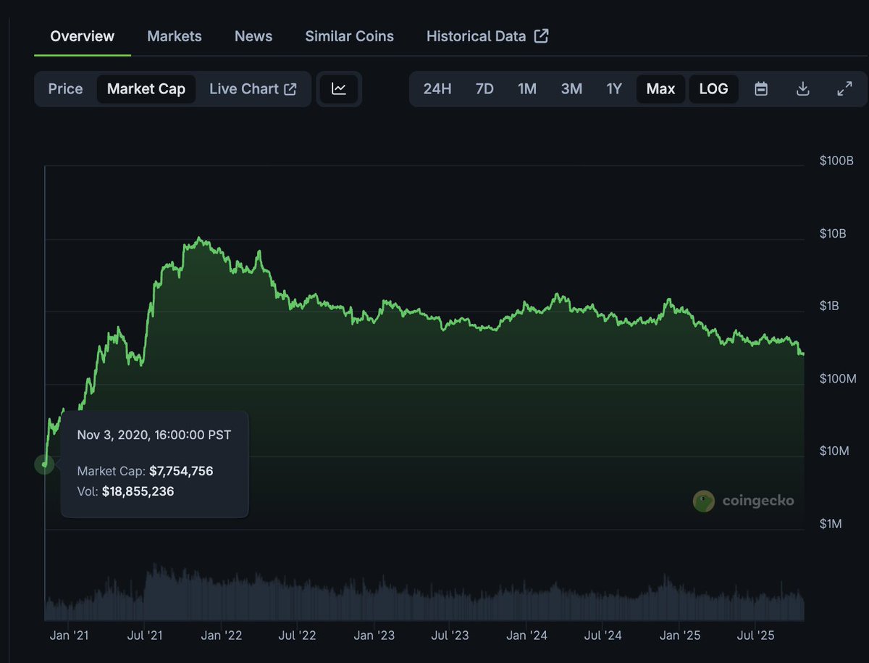The width and height of the screenshot is (869, 663).
Task: Click the download chart data icon
Action: tap(802, 88)
